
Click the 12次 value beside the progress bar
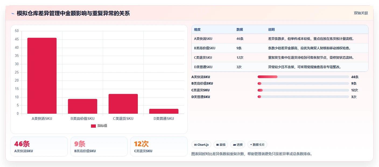click(x=355, y=90)
